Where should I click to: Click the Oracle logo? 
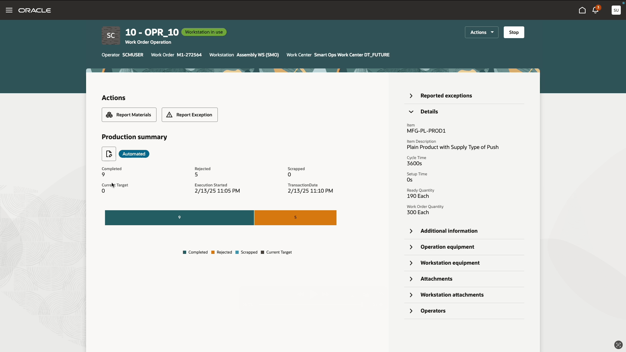pyautogui.click(x=35, y=10)
